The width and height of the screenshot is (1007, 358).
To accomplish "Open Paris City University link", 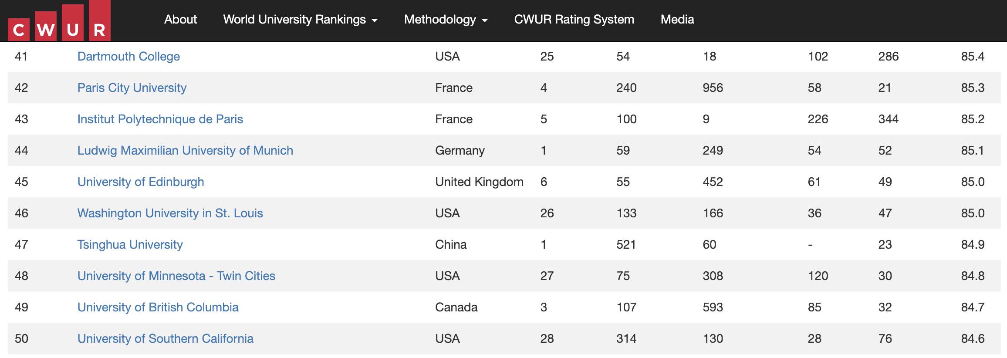I will [132, 88].
